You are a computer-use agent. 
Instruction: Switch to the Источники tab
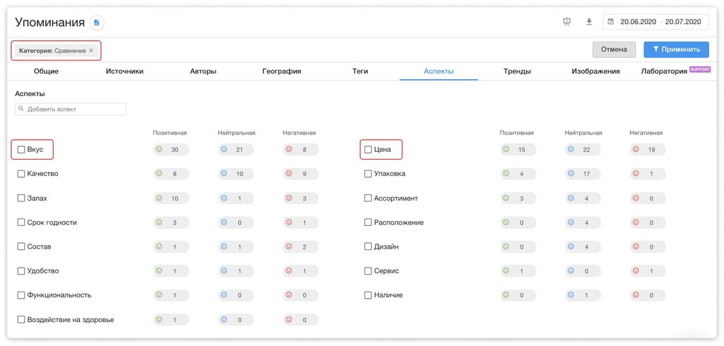124,71
